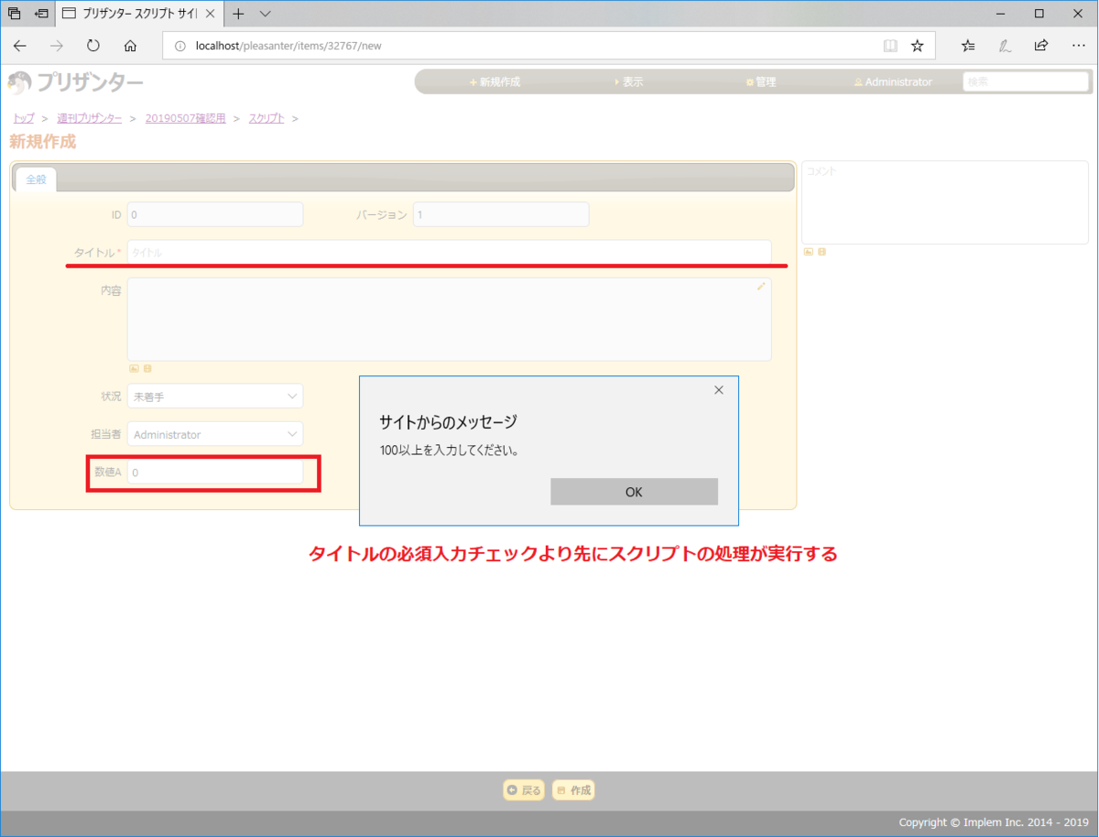Click the image icon under the コメント box
1099x837 pixels.
pos(810,251)
